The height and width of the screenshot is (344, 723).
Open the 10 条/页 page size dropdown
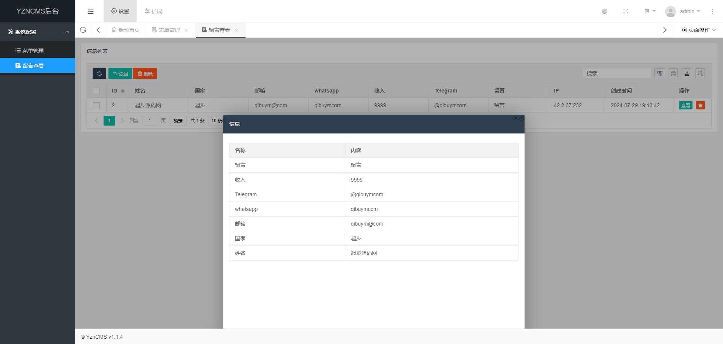point(217,121)
